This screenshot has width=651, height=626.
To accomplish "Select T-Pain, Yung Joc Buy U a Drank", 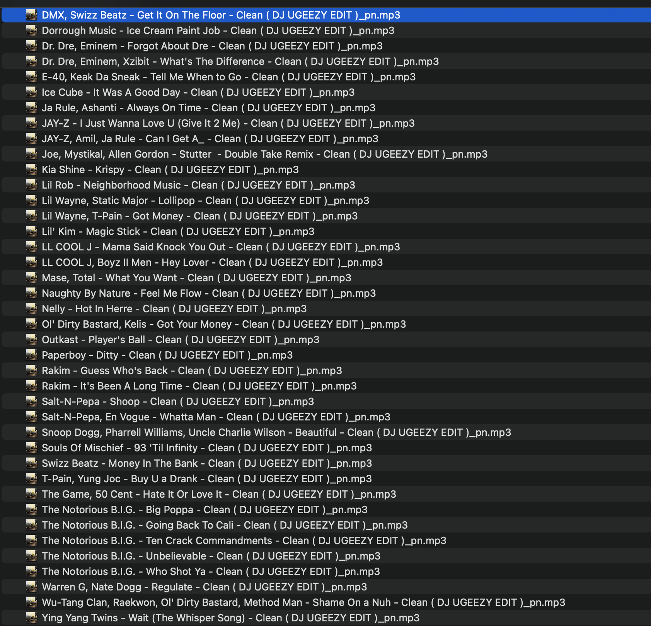I will pyautogui.click(x=206, y=479).
